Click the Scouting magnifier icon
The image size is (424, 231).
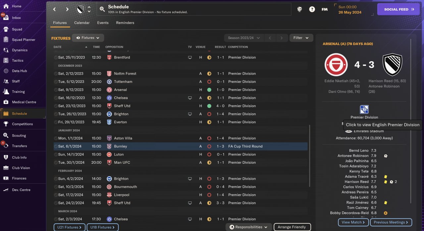pyautogui.click(x=6, y=136)
